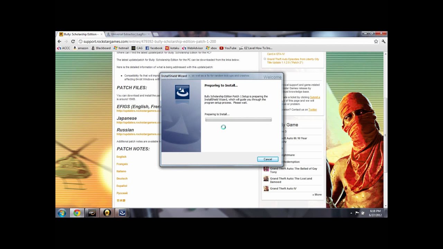Click the EFIGS updates.rockstargames link

click(x=139, y=111)
